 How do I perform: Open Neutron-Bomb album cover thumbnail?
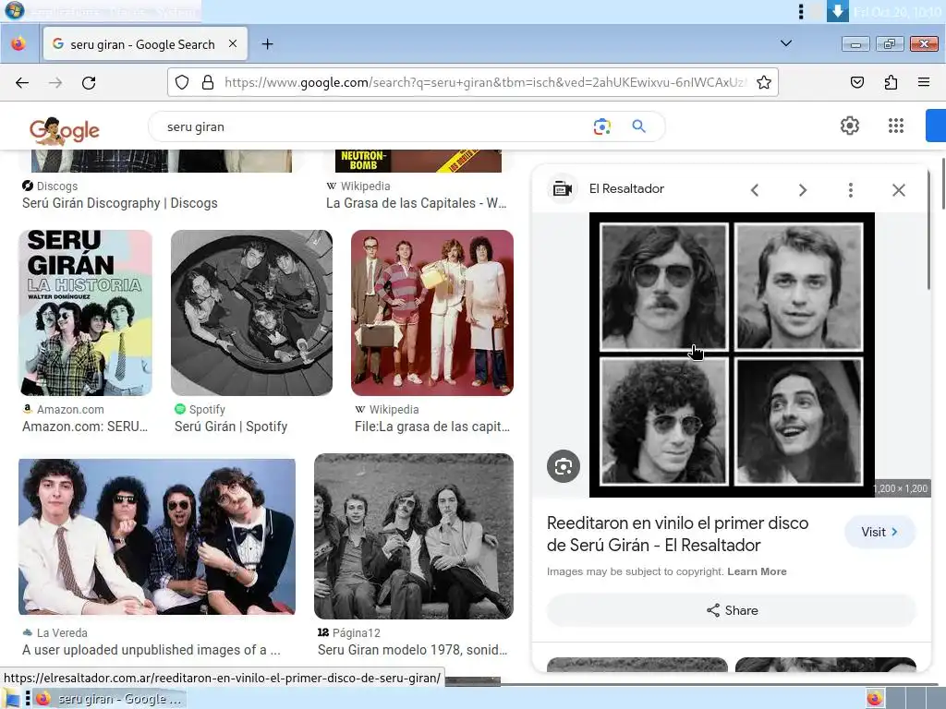[x=418, y=161]
